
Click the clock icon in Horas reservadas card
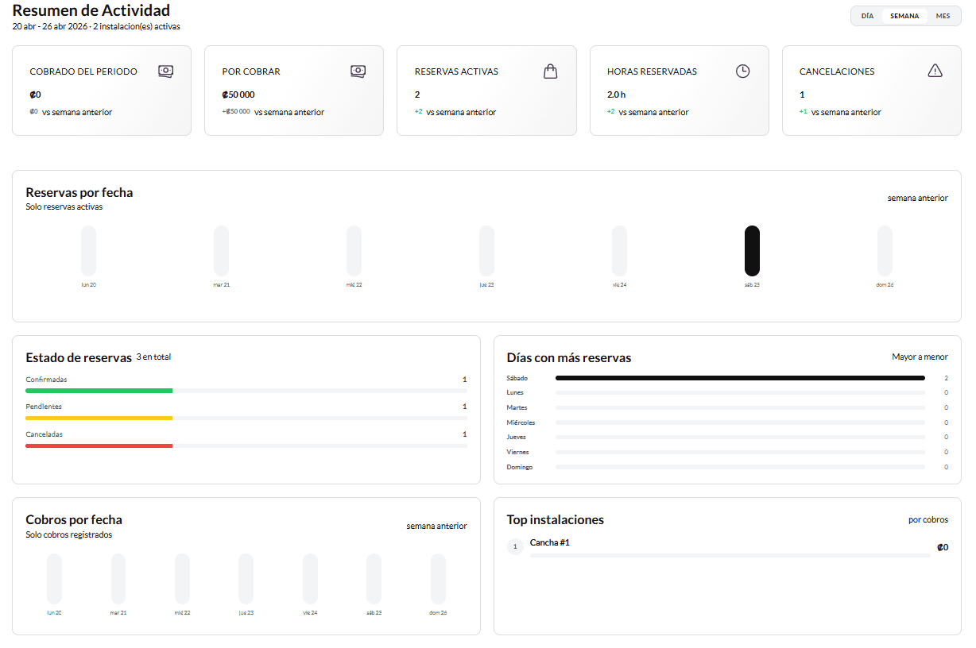point(742,71)
